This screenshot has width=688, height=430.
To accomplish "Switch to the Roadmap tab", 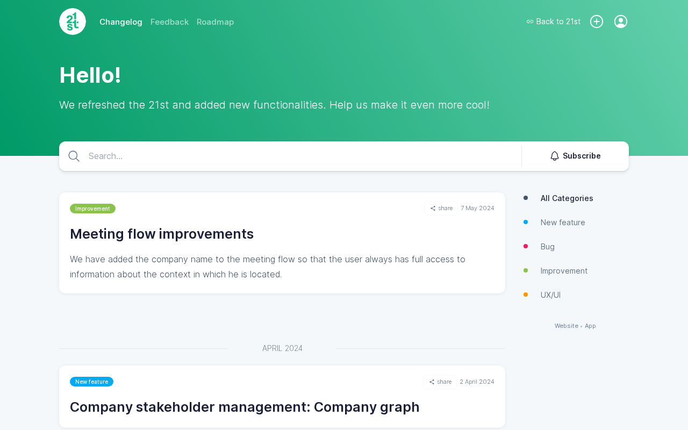I will (x=215, y=22).
